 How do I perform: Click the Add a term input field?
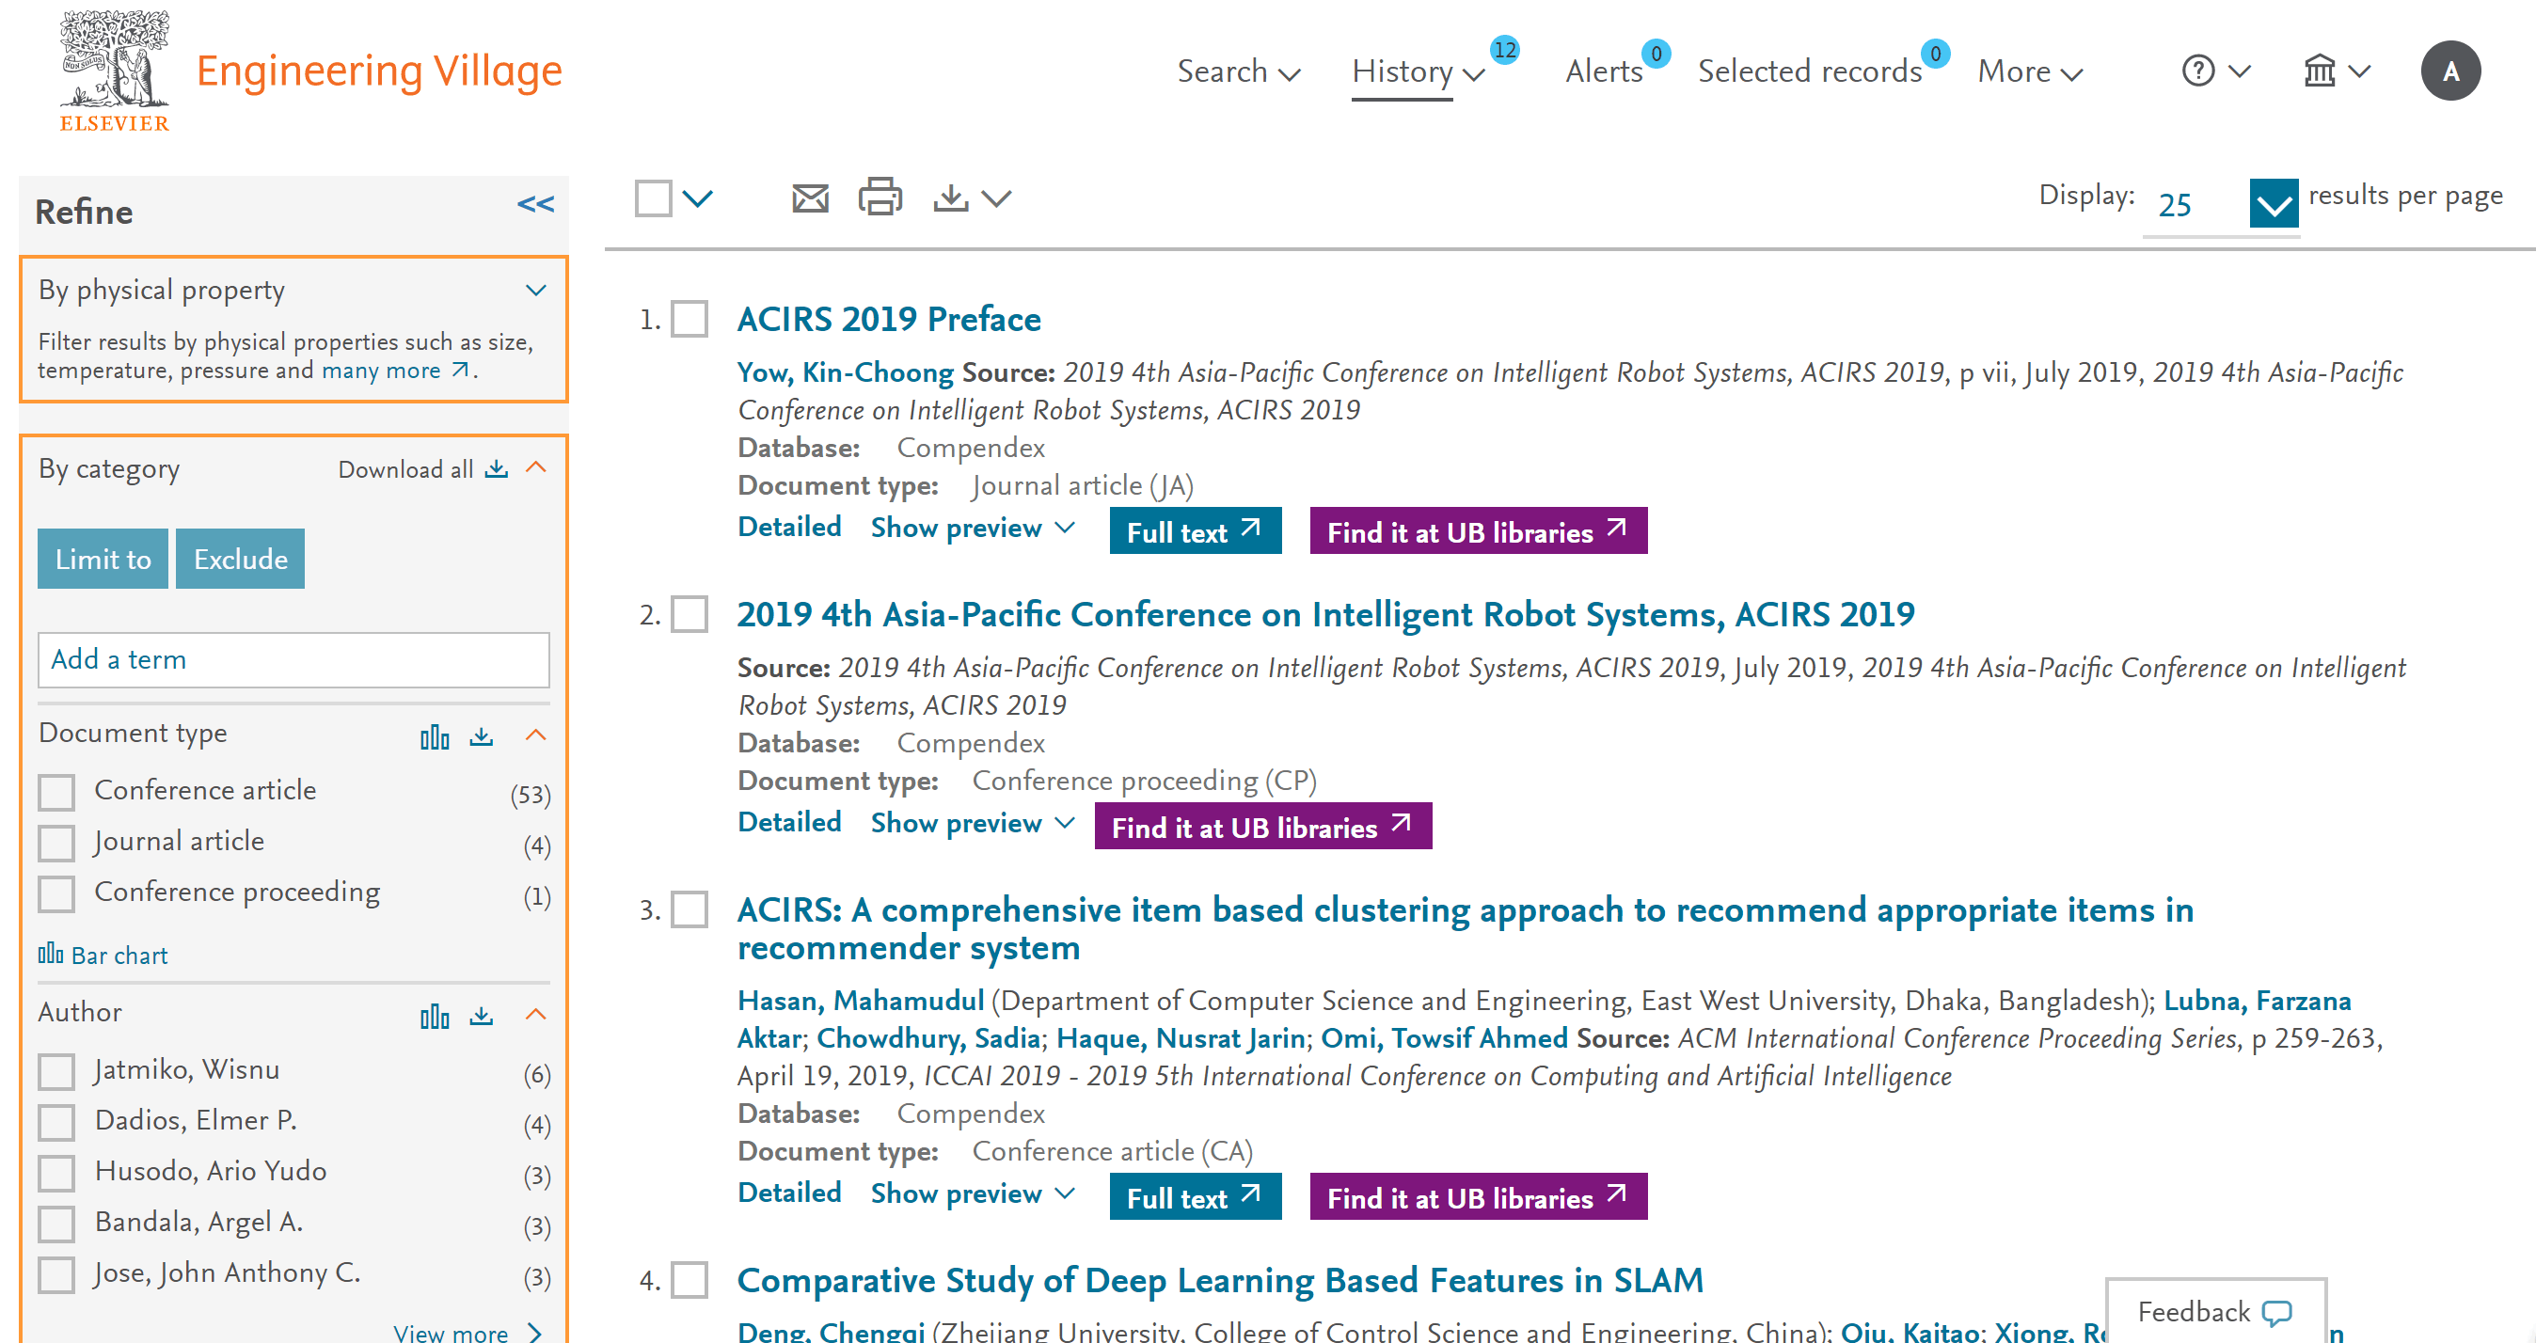(293, 659)
